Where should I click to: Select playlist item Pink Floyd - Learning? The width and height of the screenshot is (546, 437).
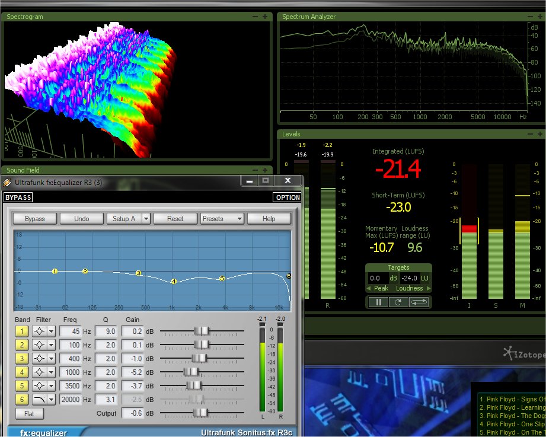click(513, 407)
